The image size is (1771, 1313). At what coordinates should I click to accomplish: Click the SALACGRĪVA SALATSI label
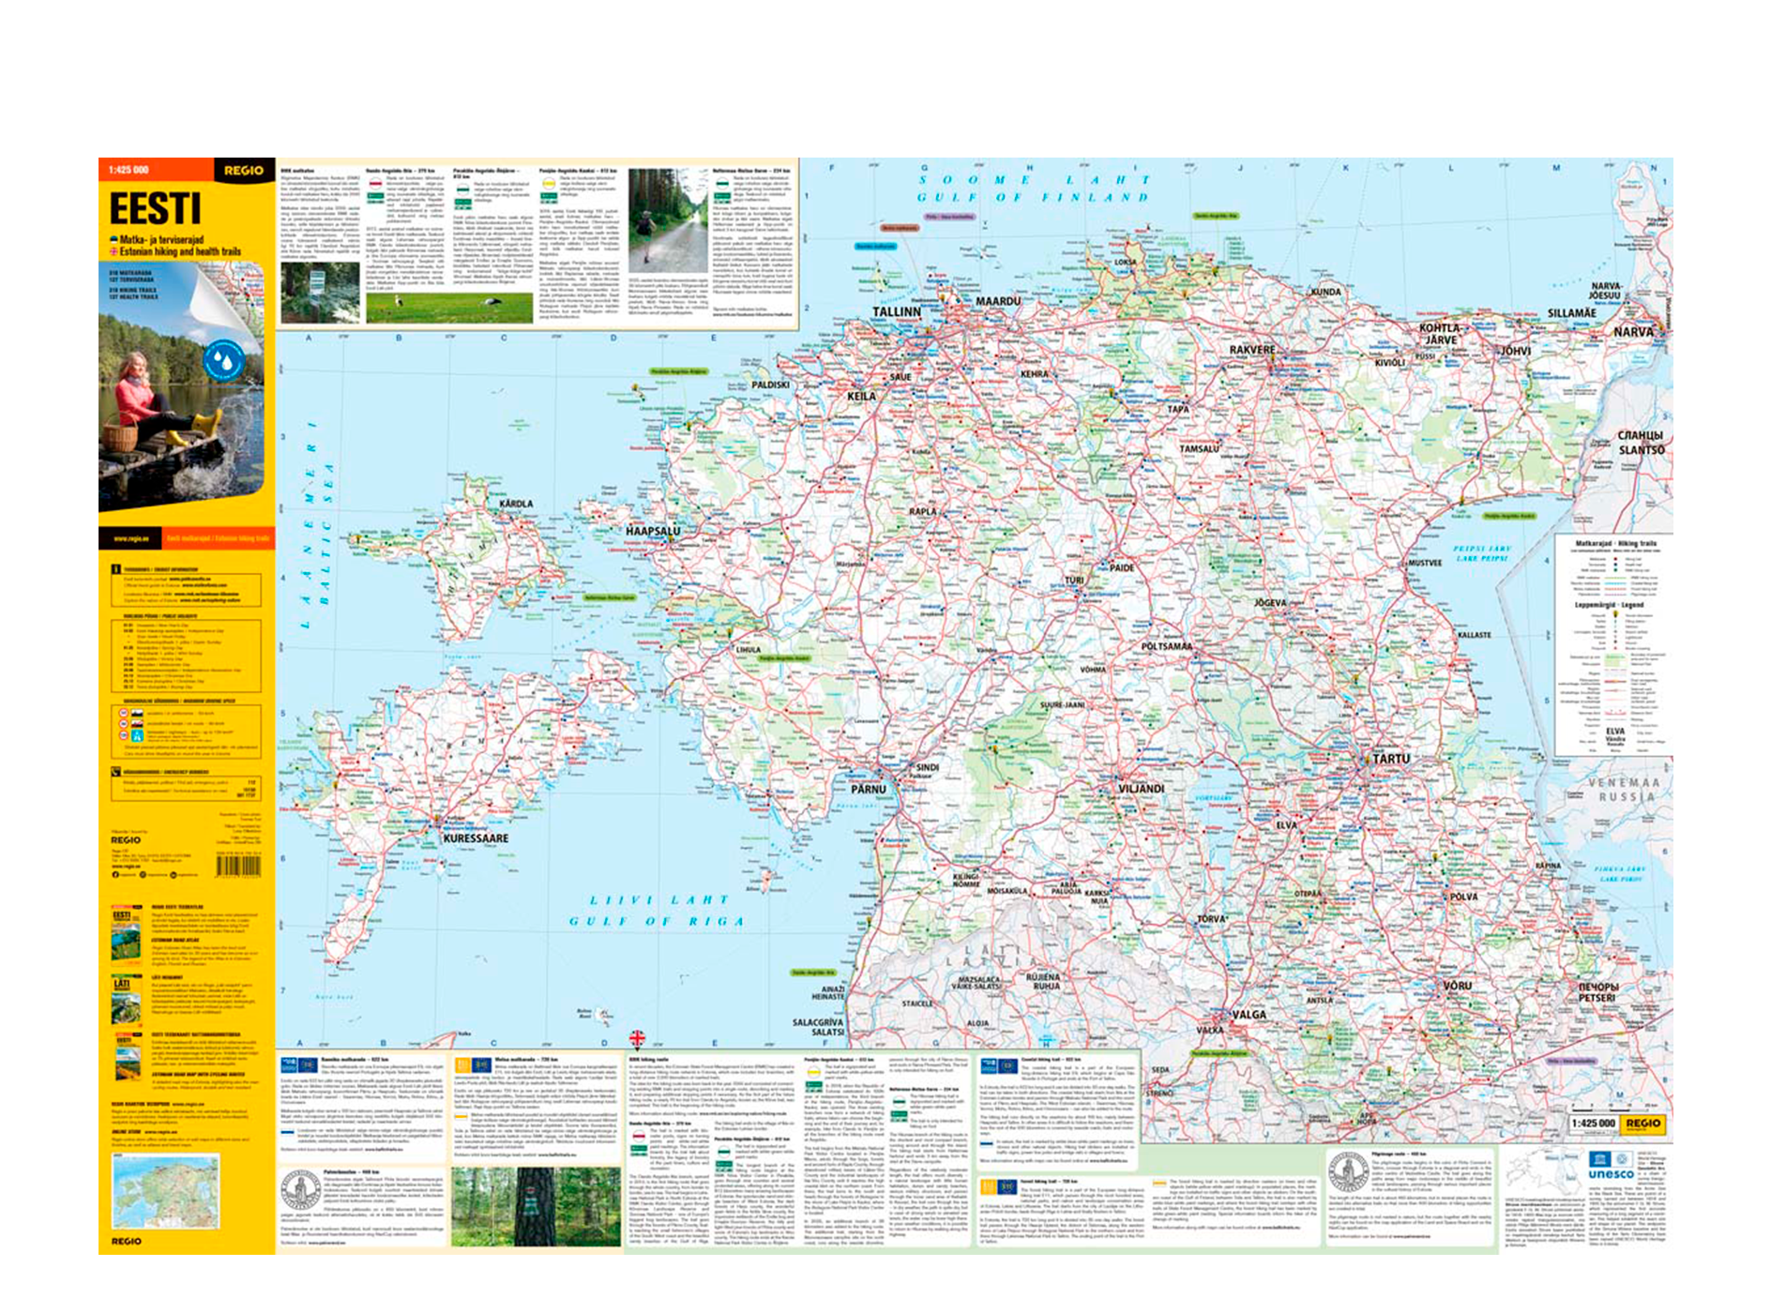[818, 1027]
